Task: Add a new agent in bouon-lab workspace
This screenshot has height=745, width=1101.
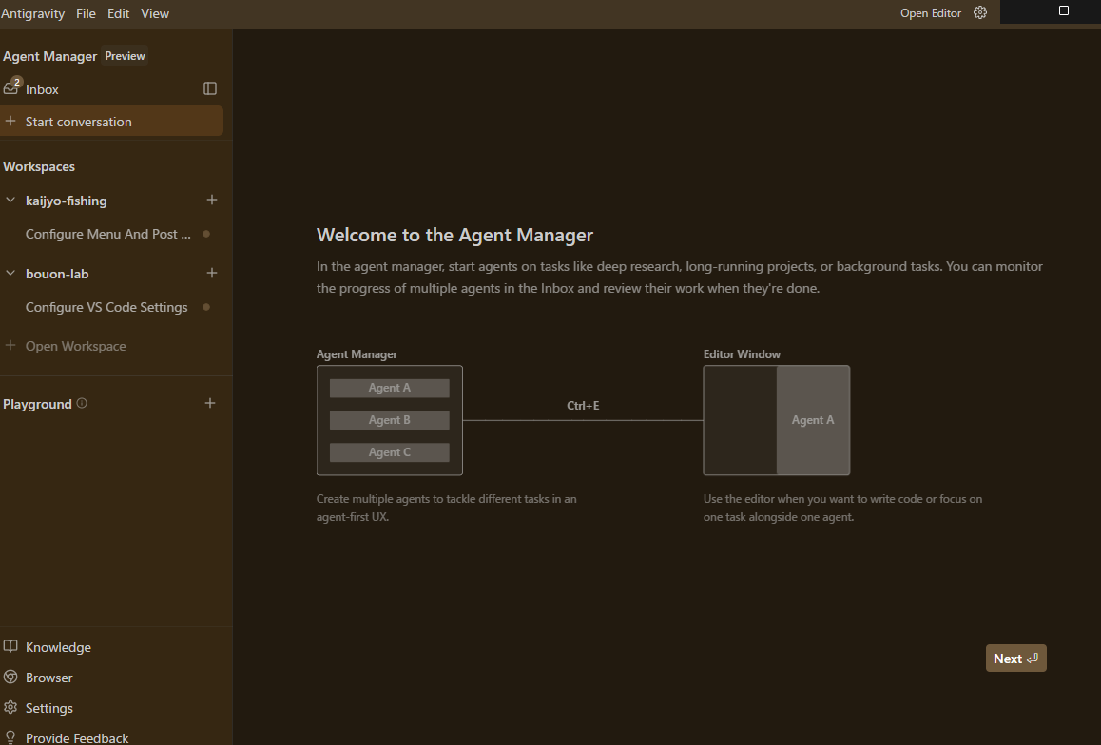Action: [x=211, y=273]
